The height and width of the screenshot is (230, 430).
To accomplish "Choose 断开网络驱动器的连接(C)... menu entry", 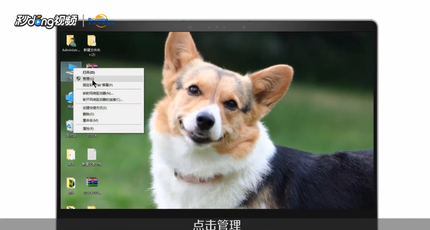I will coord(108,100).
